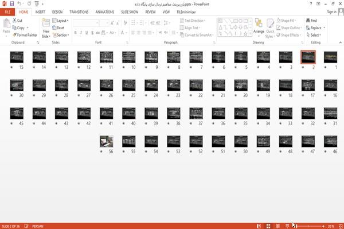Click the New Slide icon
This screenshot has width=344, height=229.
pyautogui.click(x=46, y=23)
